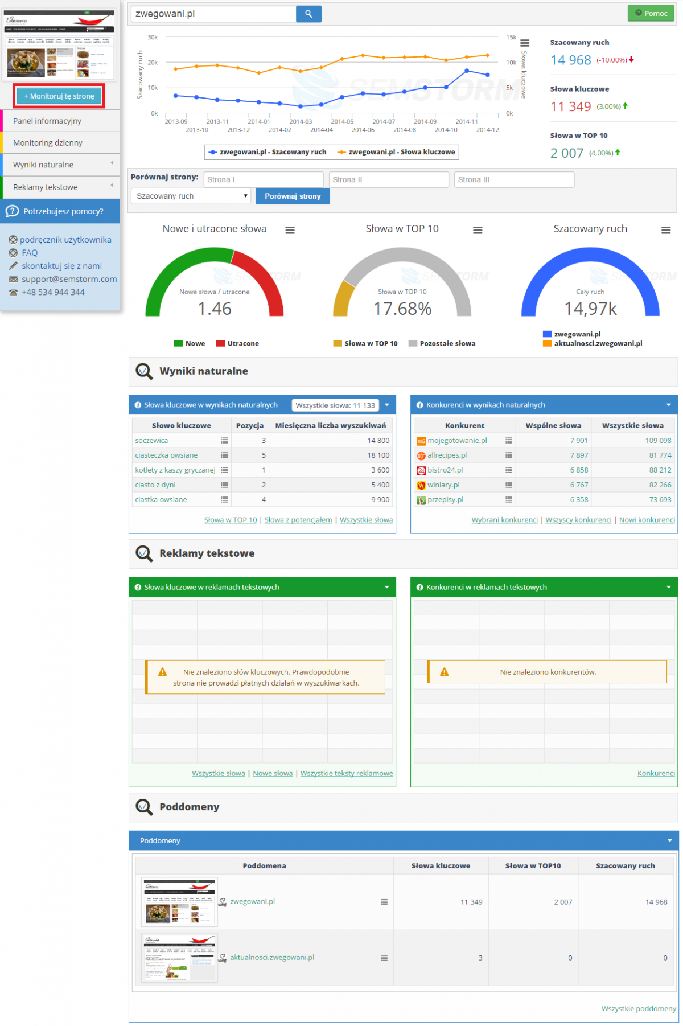Open the Szacowany ruch gauge menu
683x1026 pixels.
tap(666, 230)
